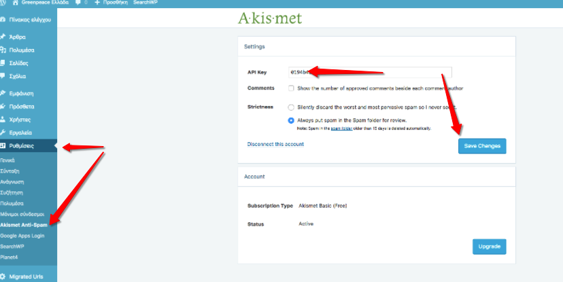Click the Active status text
The height and width of the screenshot is (282, 563).
coord(306,224)
